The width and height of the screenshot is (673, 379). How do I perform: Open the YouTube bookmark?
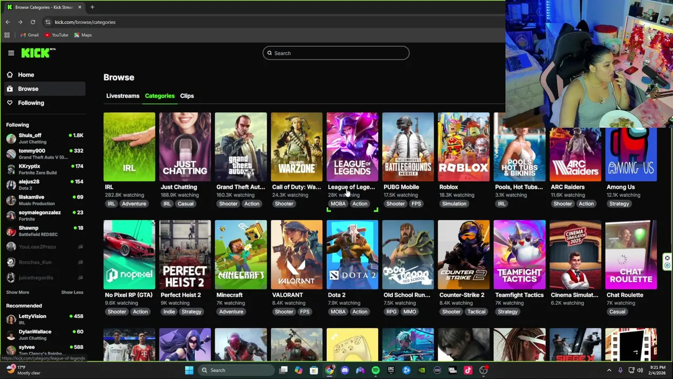pos(56,35)
